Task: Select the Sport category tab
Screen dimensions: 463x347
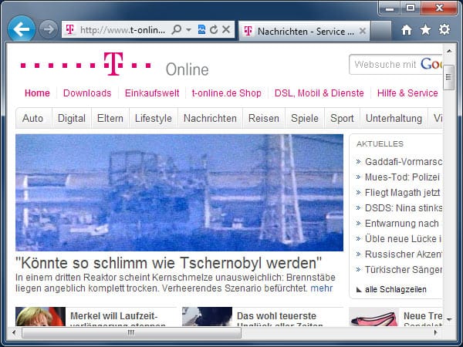Action: (342, 118)
